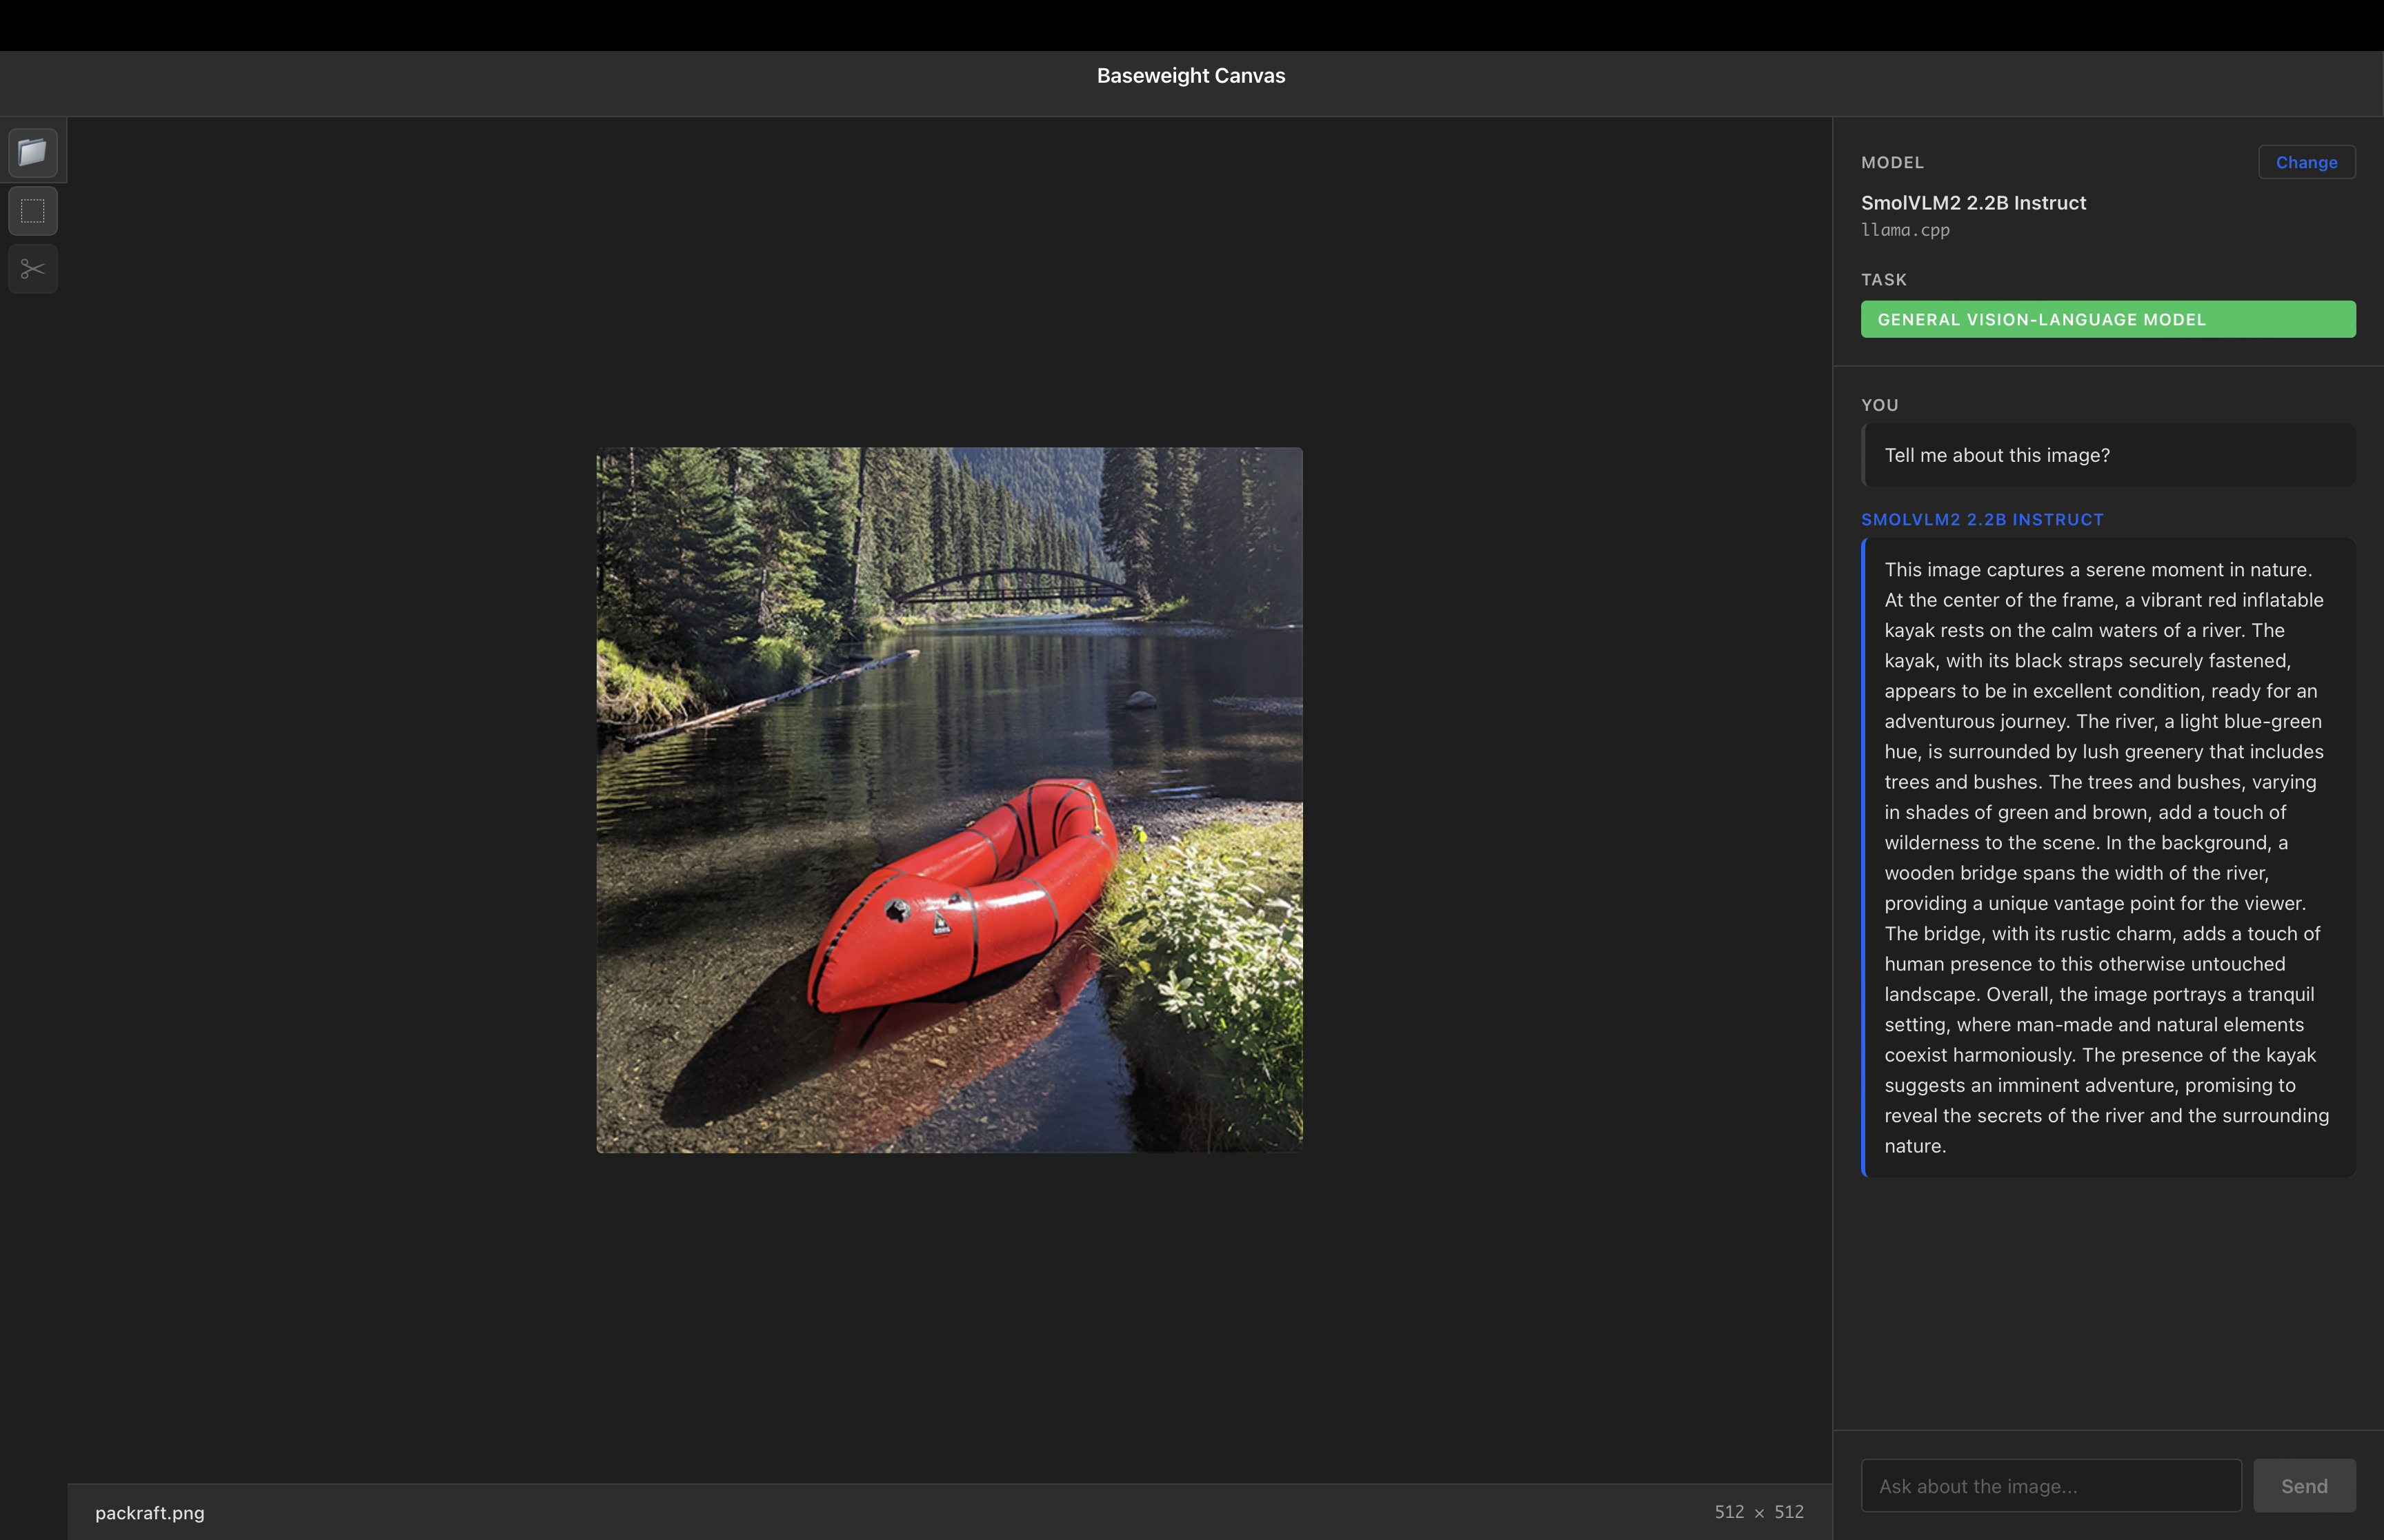The width and height of the screenshot is (2384, 1540).
Task: Click the Baseweight Canvas title bar text
Action: 1191,75
